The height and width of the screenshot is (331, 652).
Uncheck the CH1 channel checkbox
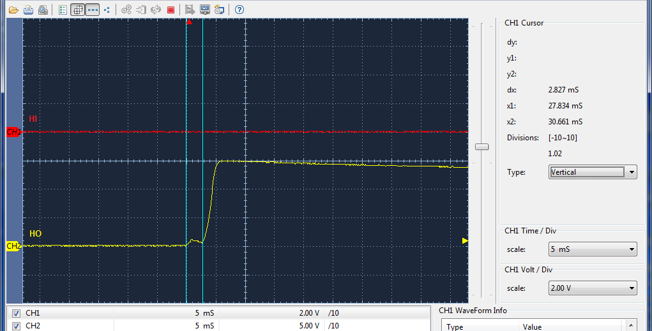pos(16,313)
